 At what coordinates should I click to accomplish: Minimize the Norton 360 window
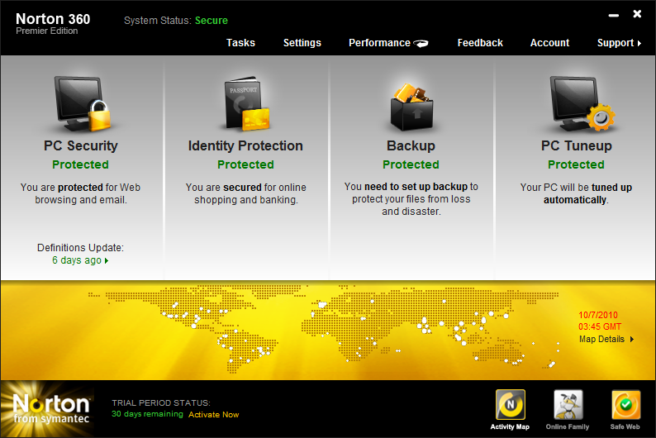(x=612, y=15)
